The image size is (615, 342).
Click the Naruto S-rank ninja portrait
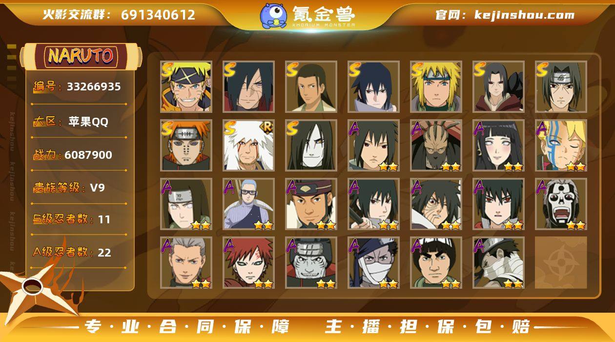pos(186,86)
